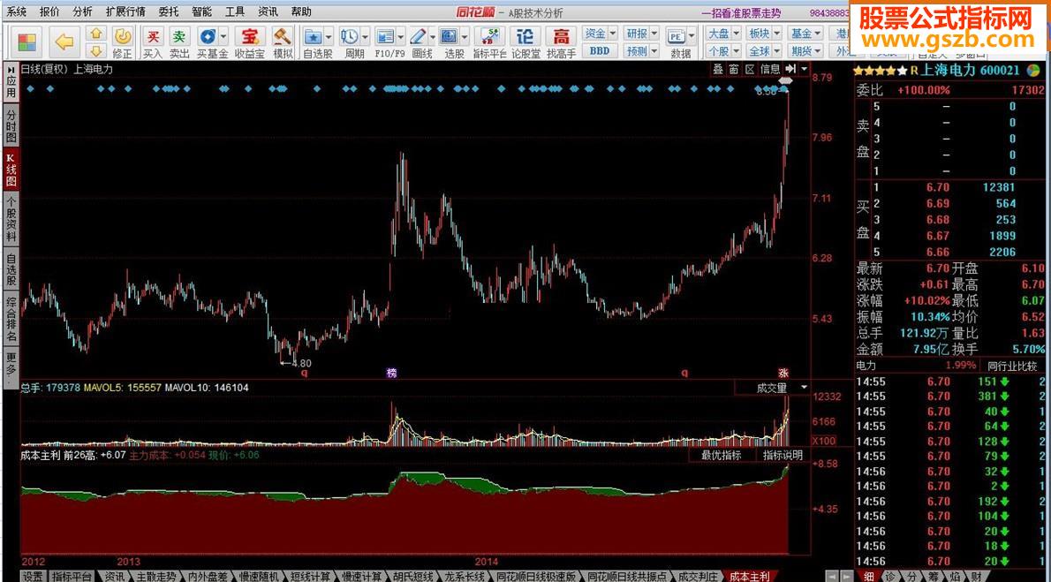
Task: Click the 指标说明 button
Action: pyautogui.click(x=783, y=456)
